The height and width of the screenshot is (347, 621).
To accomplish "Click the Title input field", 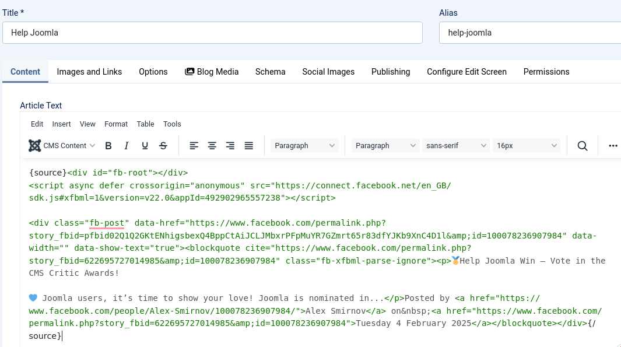I will click(x=212, y=33).
